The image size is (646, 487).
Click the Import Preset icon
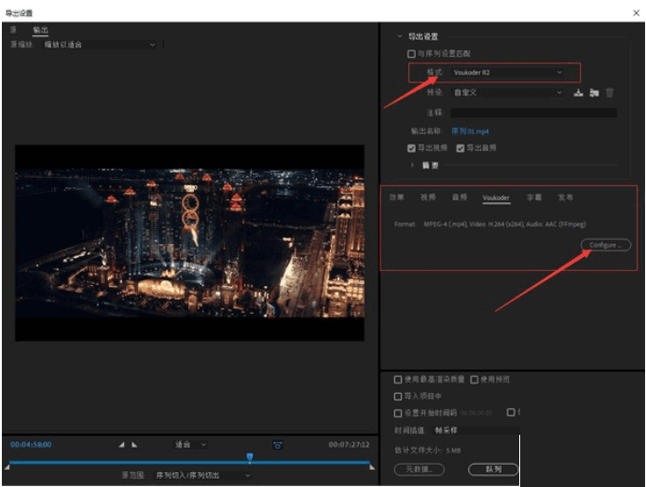point(593,92)
